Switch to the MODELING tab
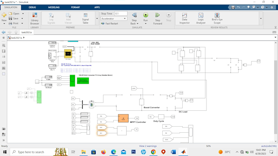The height and width of the screenshot is (156, 278). click(54, 7)
